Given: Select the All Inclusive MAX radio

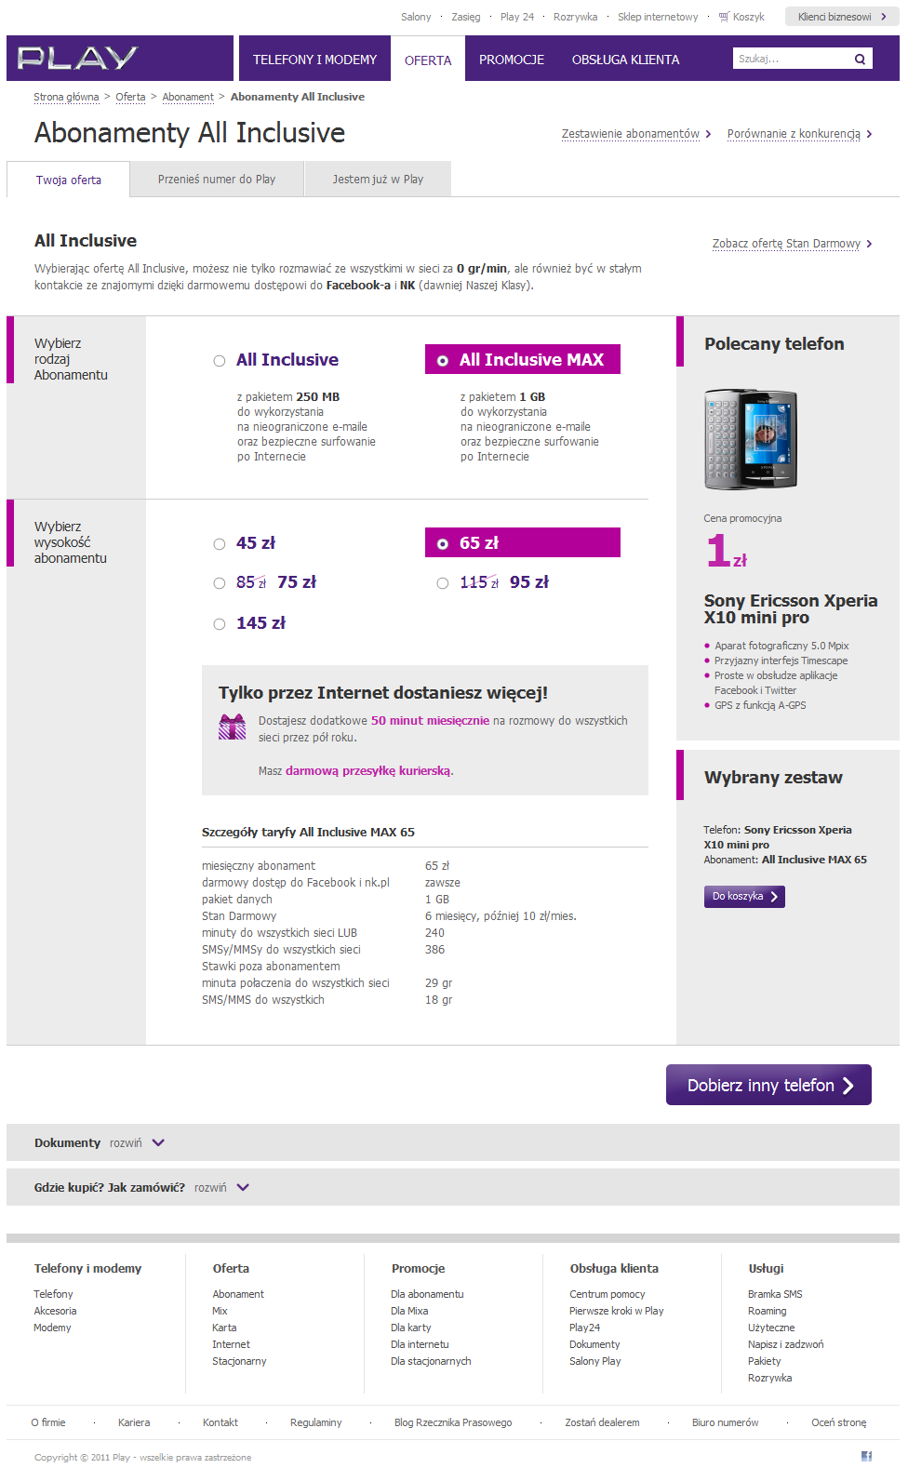Looking at the screenshot, I should tap(443, 361).
